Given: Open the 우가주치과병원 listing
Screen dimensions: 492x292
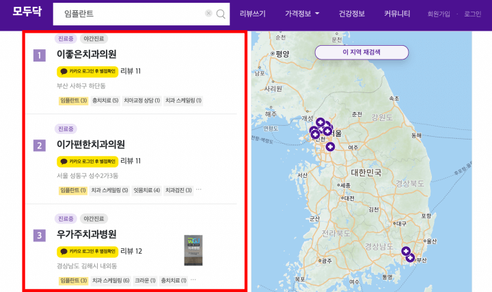Looking at the screenshot, I should (x=86, y=235).
